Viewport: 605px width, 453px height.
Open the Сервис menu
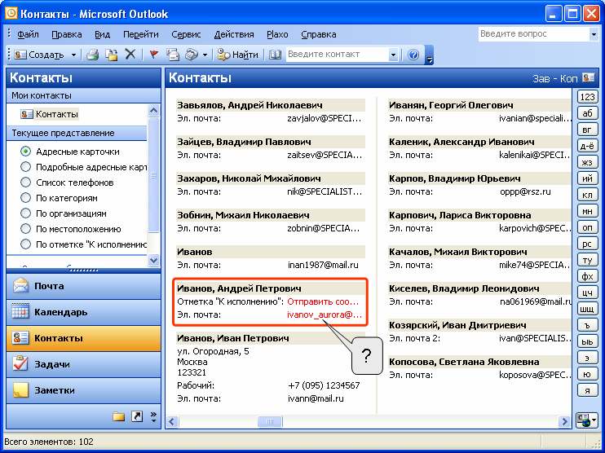point(186,34)
